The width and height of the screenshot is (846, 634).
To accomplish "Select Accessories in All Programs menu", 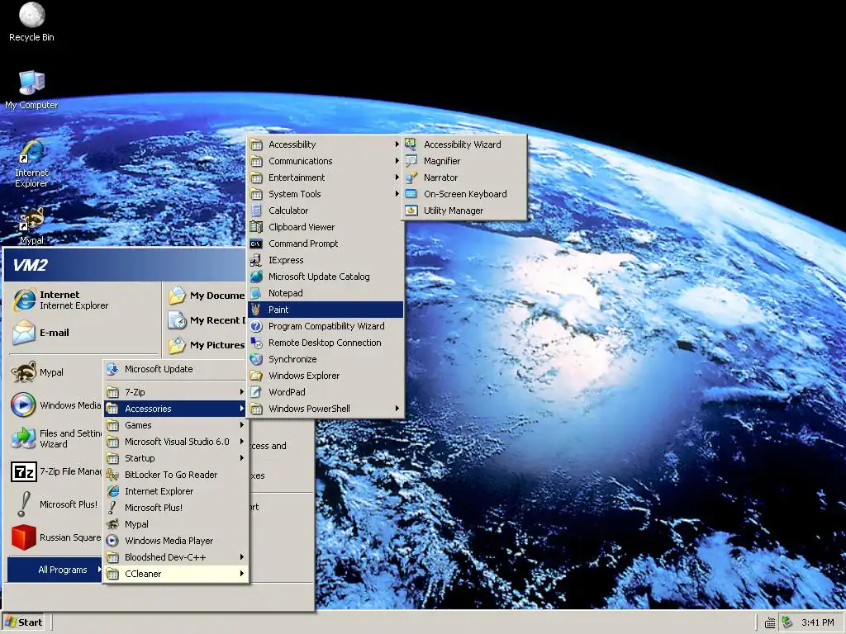I will click(x=176, y=409).
